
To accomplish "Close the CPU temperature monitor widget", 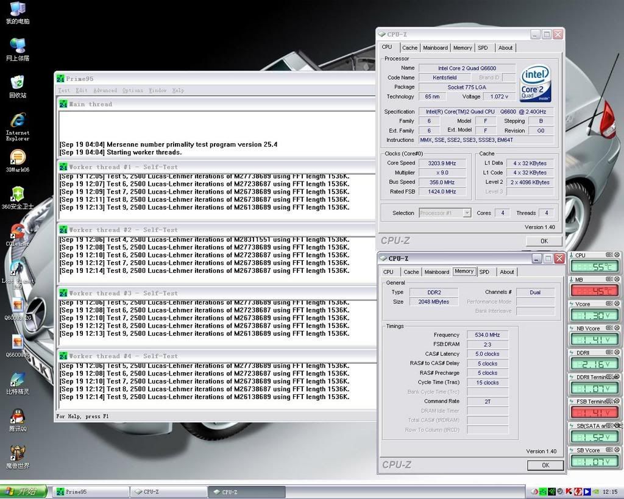I will pyautogui.click(x=617, y=255).
